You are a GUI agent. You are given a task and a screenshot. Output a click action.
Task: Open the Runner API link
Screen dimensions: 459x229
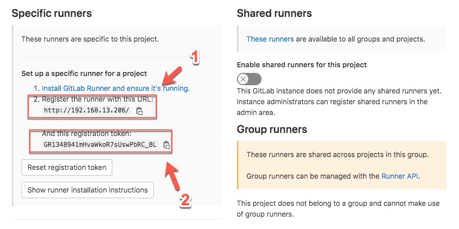pyautogui.click(x=400, y=176)
